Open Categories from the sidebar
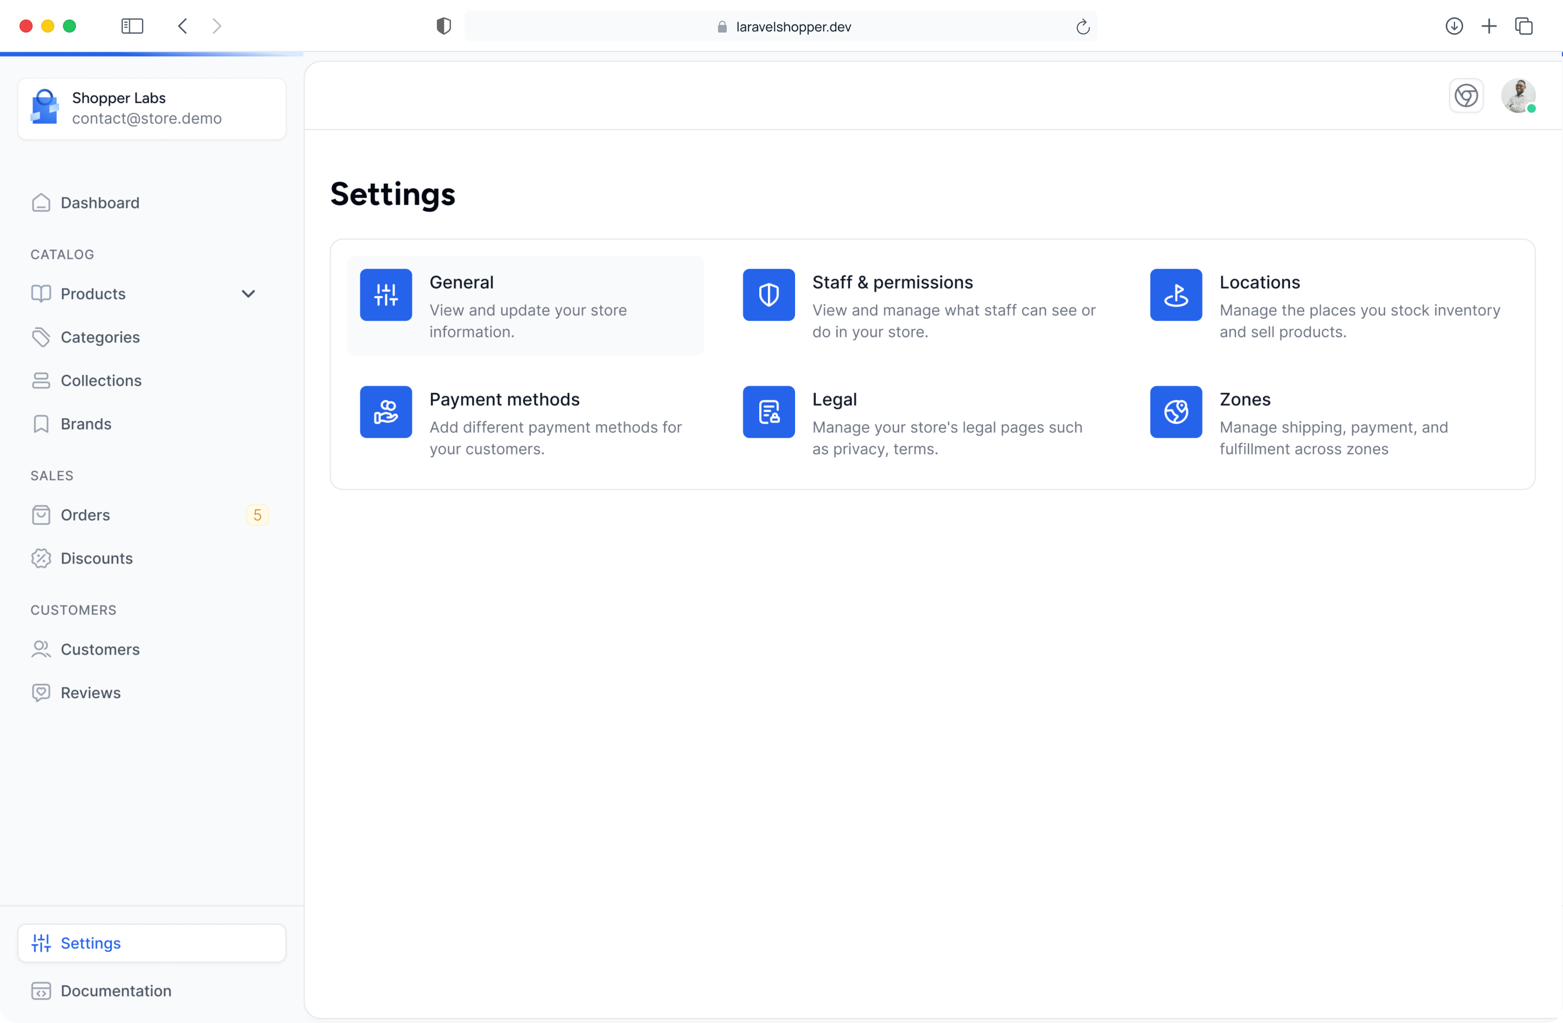The width and height of the screenshot is (1563, 1023). point(100,337)
